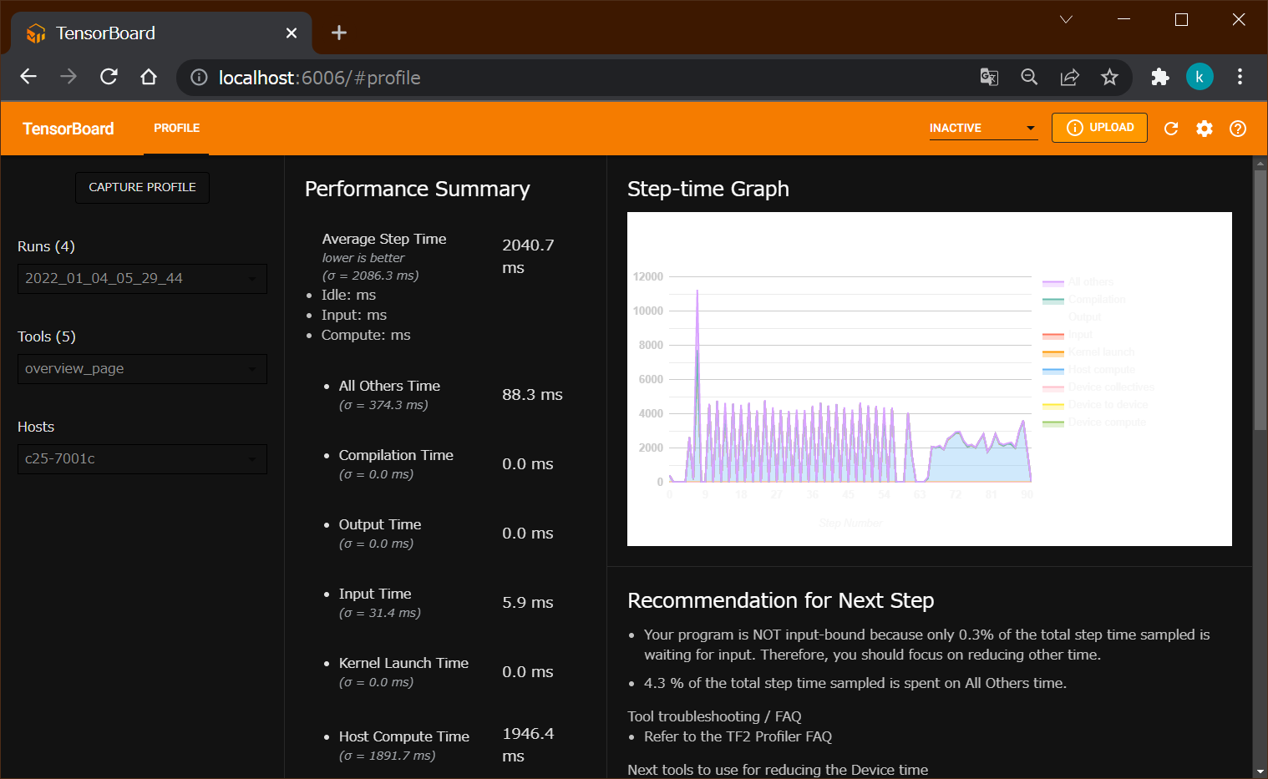Click 'Compilation Time' label
The width and height of the screenshot is (1268, 779).
396,455
